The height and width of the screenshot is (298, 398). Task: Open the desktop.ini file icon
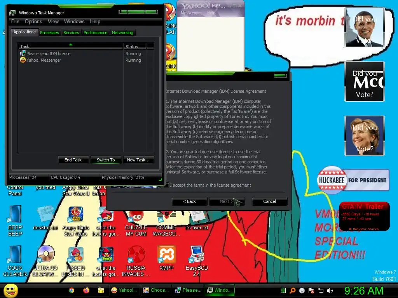45,218
